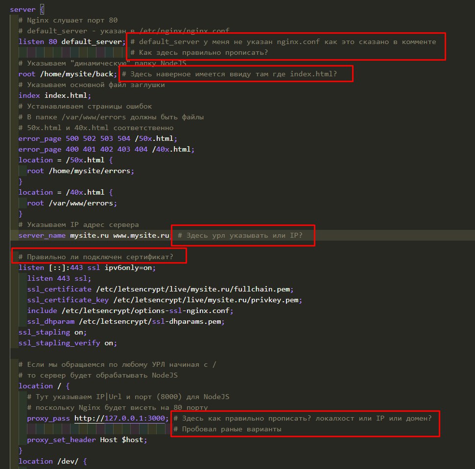Click the domain "www.mysite.ru"
Image resolution: width=475 pixels, height=469 pixels.
tap(141, 235)
